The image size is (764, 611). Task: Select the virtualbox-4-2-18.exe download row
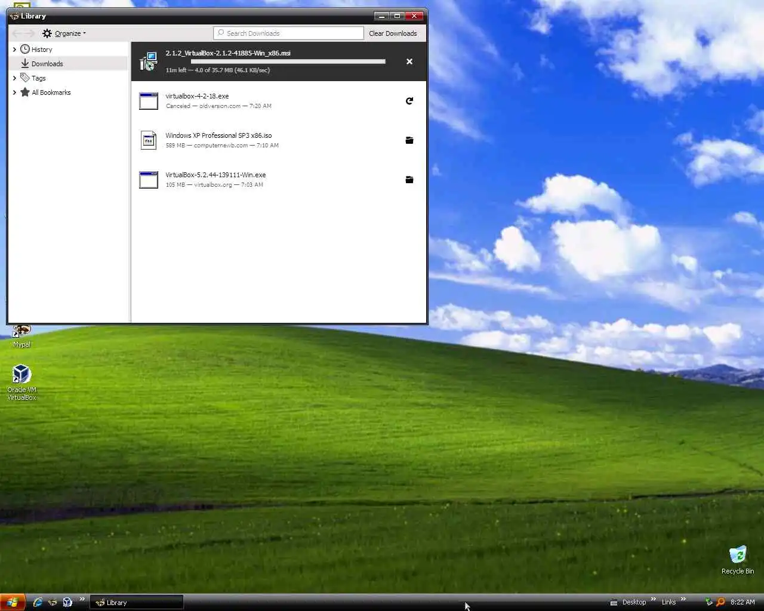click(279, 101)
